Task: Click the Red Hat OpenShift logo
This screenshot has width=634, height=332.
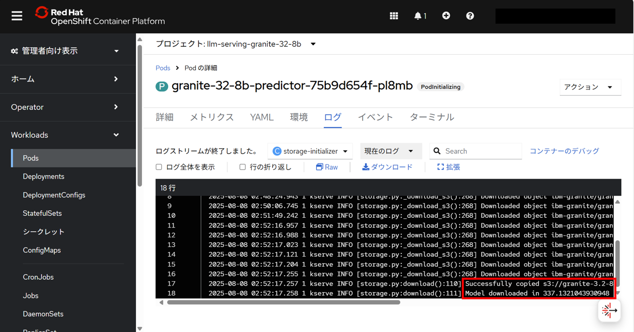Action: coord(100,16)
